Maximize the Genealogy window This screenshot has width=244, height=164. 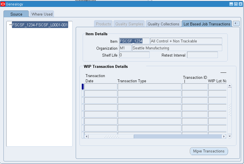coord(236,4)
